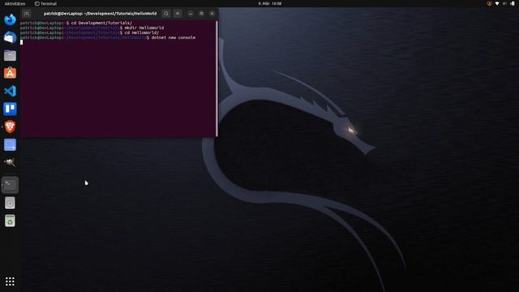
Task: Open Ubuntu Software store from dock
Action: pyautogui.click(x=10, y=73)
